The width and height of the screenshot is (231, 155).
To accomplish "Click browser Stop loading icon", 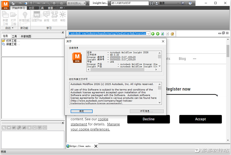I will click(167, 34).
